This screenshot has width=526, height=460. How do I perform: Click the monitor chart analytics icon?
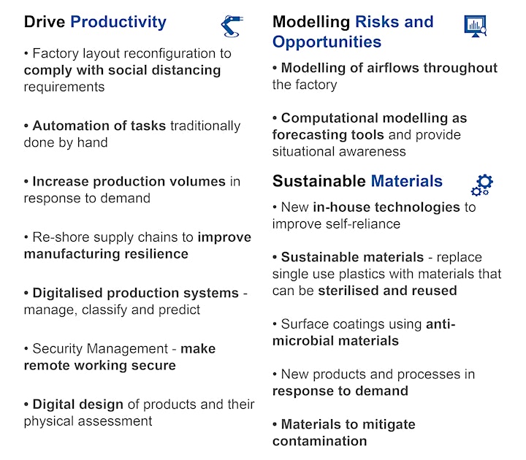coord(476,26)
